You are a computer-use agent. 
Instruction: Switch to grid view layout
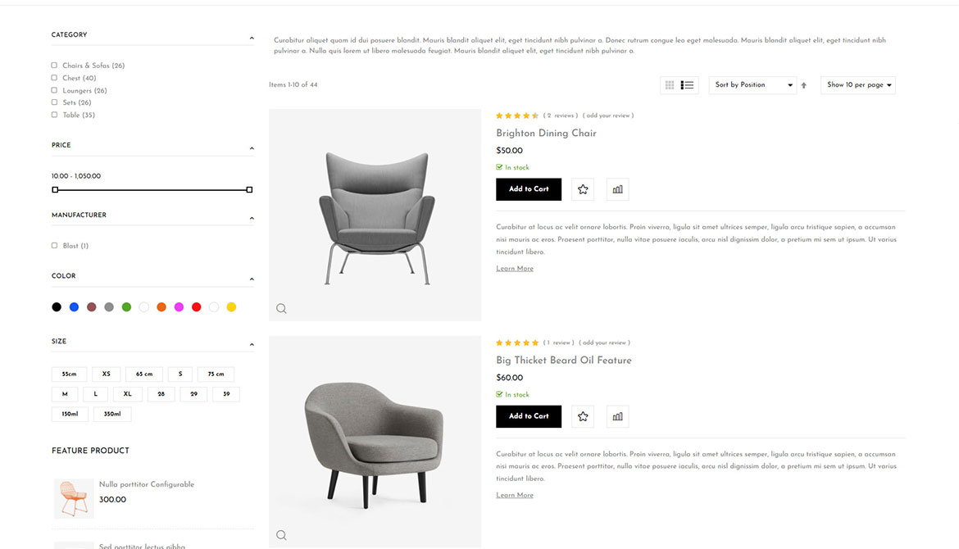click(x=670, y=85)
